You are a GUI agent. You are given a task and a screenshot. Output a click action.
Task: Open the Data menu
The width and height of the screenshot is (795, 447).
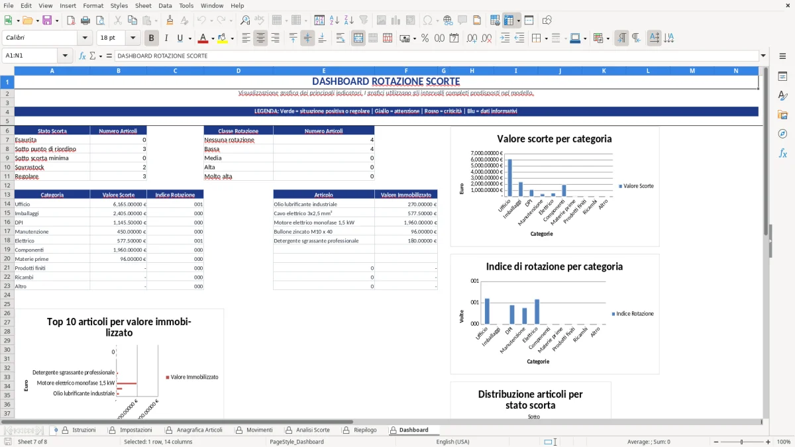tap(166, 5)
